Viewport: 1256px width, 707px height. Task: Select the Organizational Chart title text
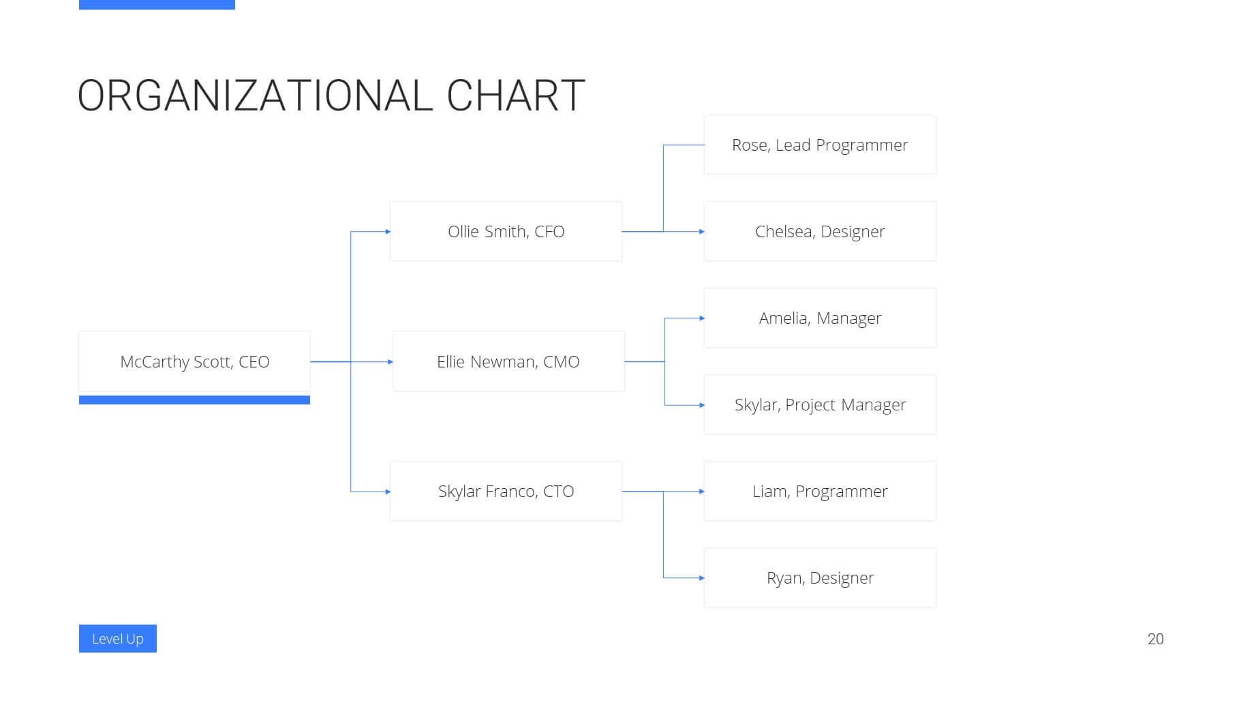click(331, 95)
